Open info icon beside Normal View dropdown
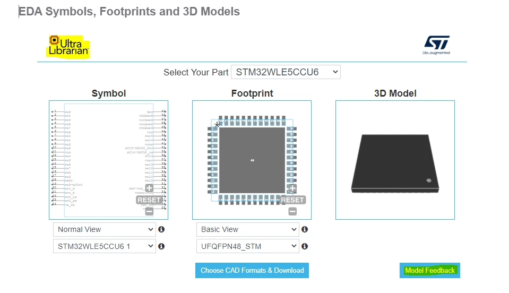 coord(161,229)
